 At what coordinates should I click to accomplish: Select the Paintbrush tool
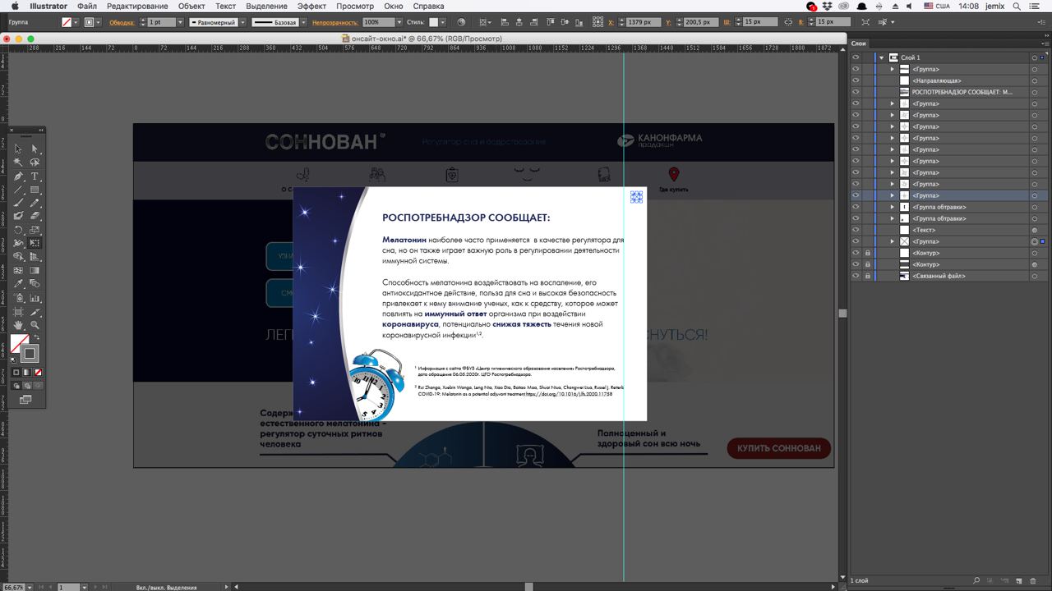17,202
